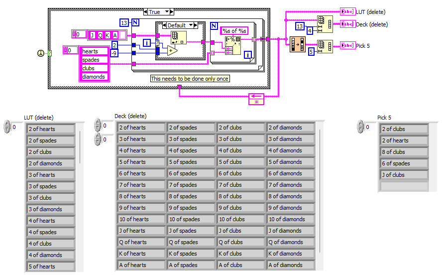Click the Deck (delete) indicator terminal
Image resolution: width=443 pixels, height=276 pixels.
pyautogui.click(x=347, y=24)
